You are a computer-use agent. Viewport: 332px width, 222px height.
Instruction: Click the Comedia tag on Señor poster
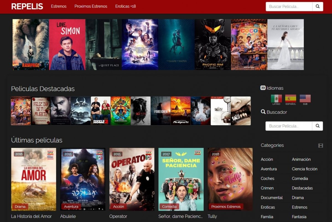tap(169, 207)
